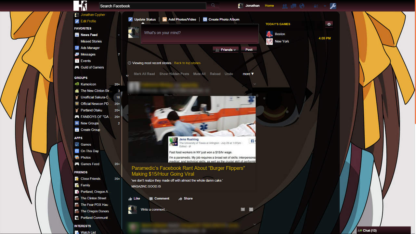Open the Portland Otaku group

pyautogui.click(x=91, y=110)
